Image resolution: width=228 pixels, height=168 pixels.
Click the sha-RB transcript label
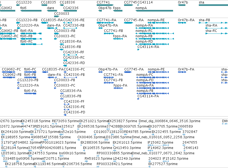(204, 20)
